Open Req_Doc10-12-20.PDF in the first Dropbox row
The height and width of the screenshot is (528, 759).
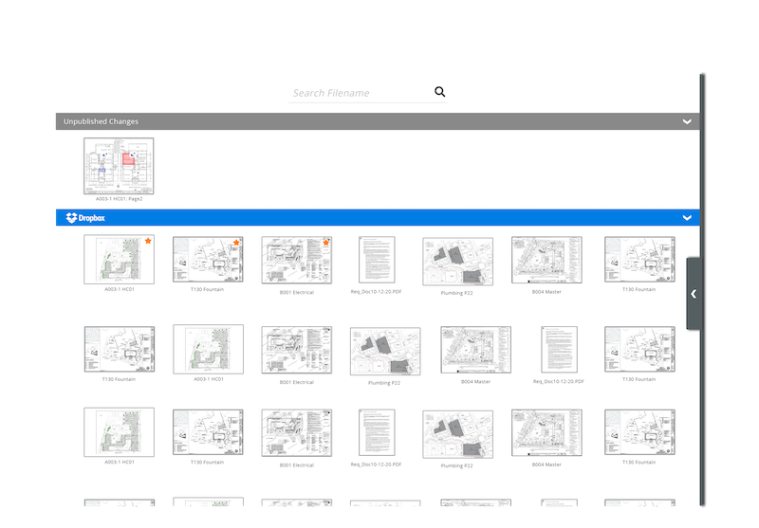pos(377,260)
